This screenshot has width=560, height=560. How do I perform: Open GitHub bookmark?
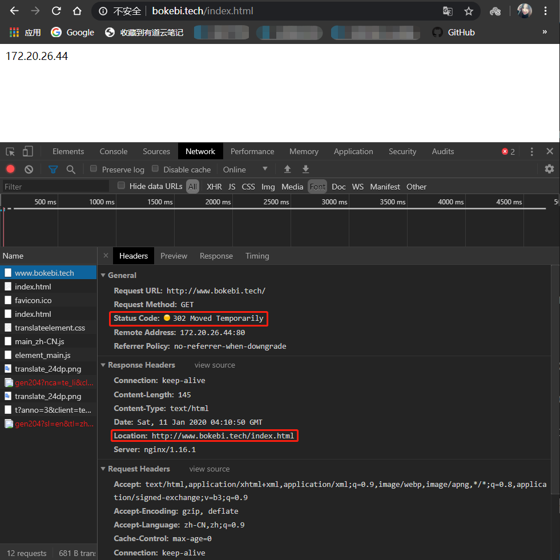click(454, 33)
